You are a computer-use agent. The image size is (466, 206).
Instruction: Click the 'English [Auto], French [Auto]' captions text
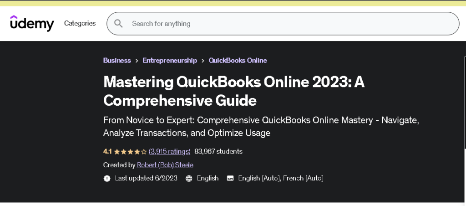[x=281, y=178]
